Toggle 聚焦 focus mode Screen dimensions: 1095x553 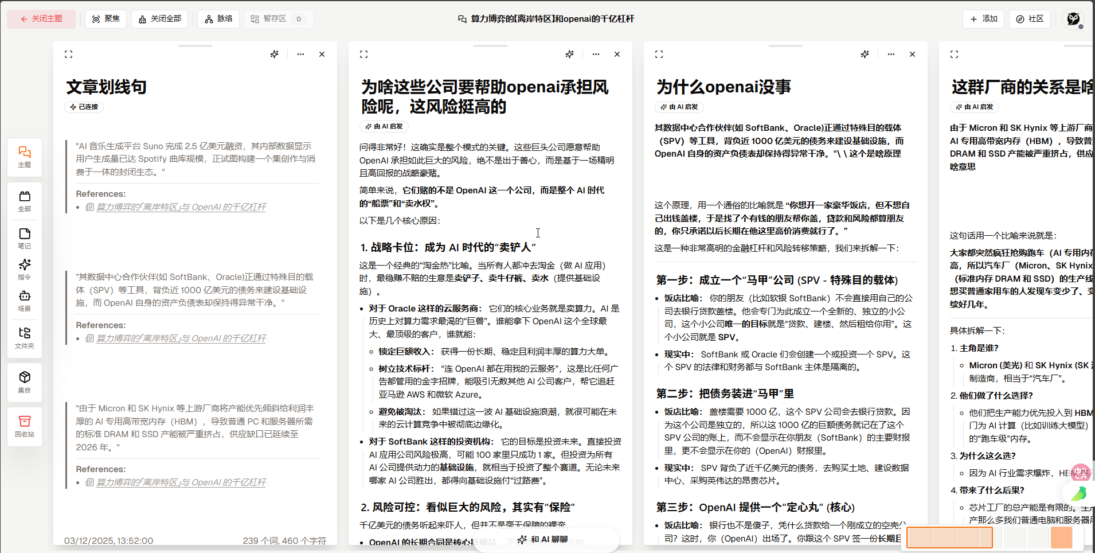pos(106,19)
